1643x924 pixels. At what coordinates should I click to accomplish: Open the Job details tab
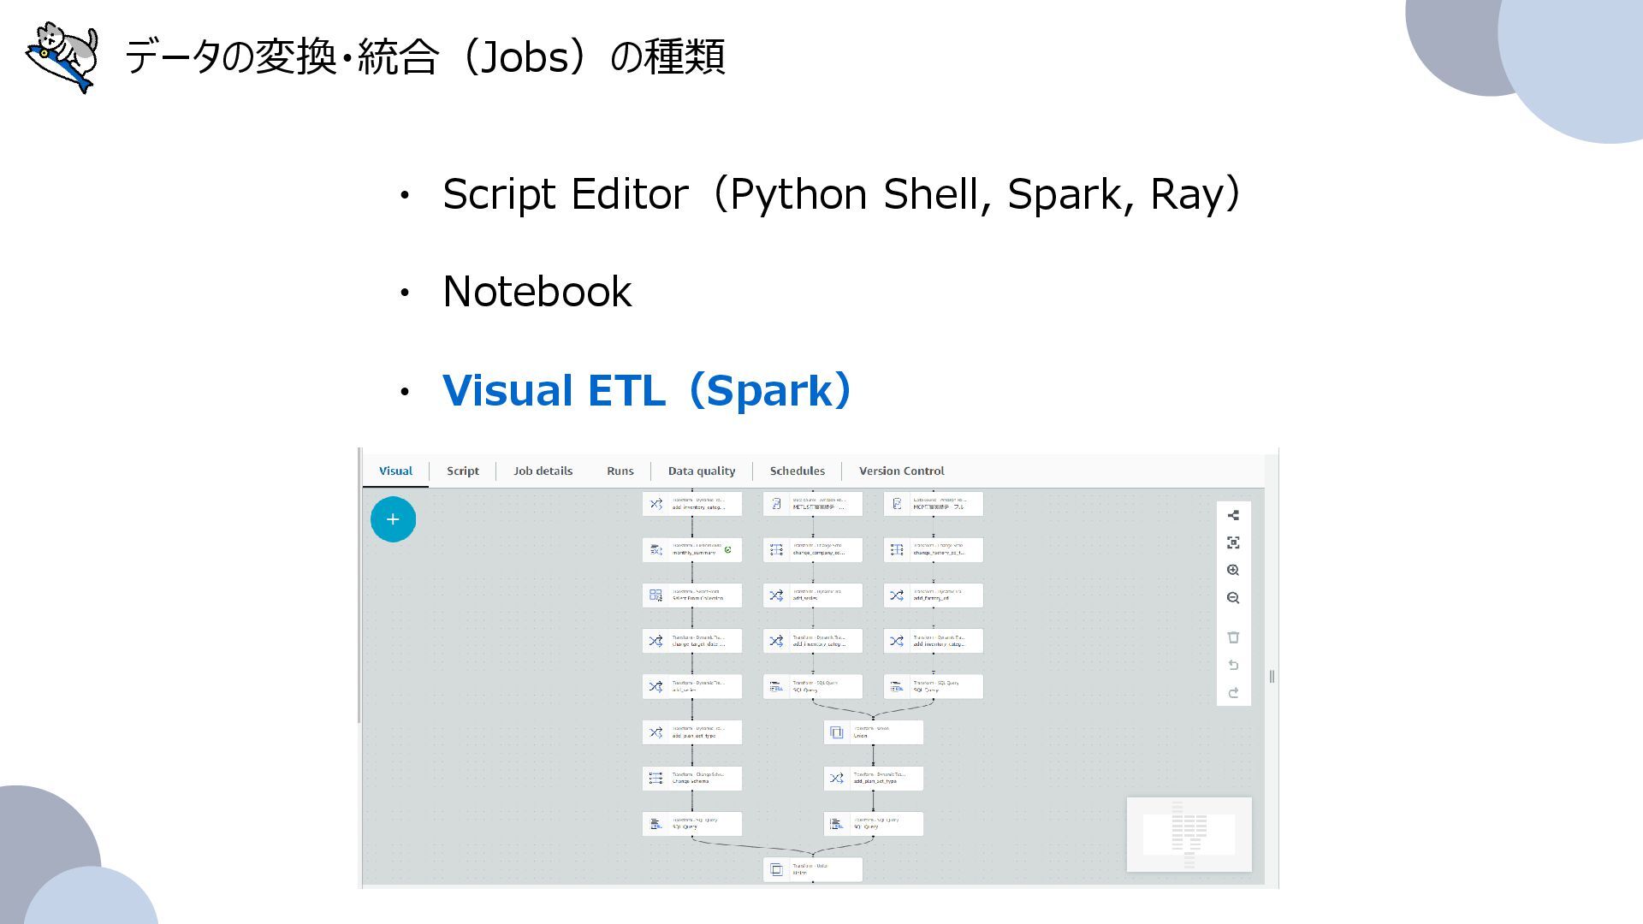tap(543, 471)
